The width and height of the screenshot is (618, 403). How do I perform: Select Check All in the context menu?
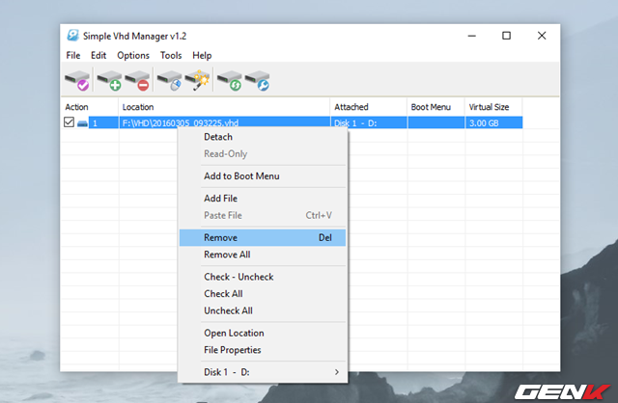click(x=263, y=294)
